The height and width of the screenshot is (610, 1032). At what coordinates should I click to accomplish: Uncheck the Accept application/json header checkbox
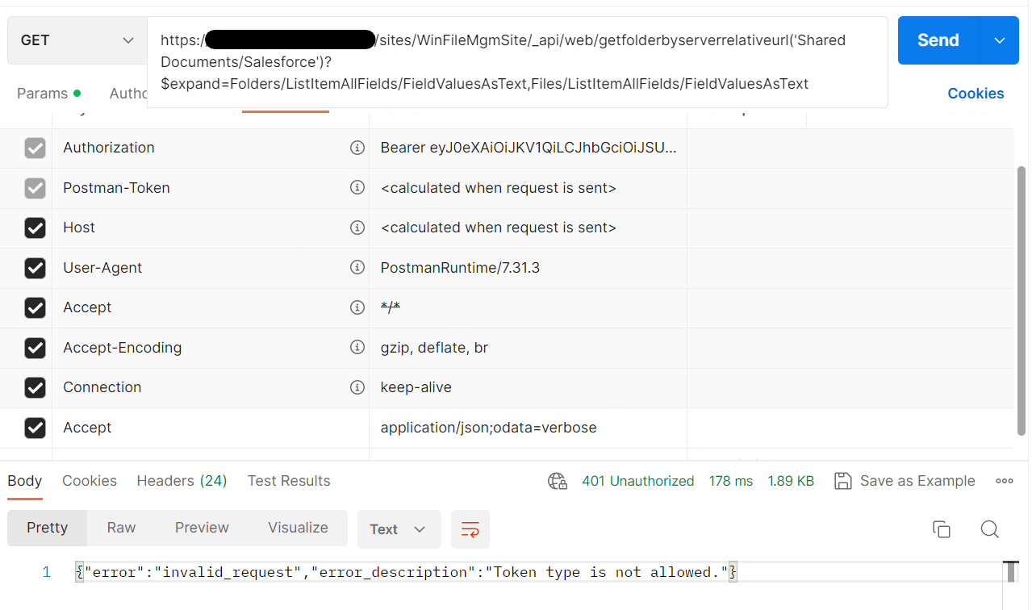click(35, 428)
